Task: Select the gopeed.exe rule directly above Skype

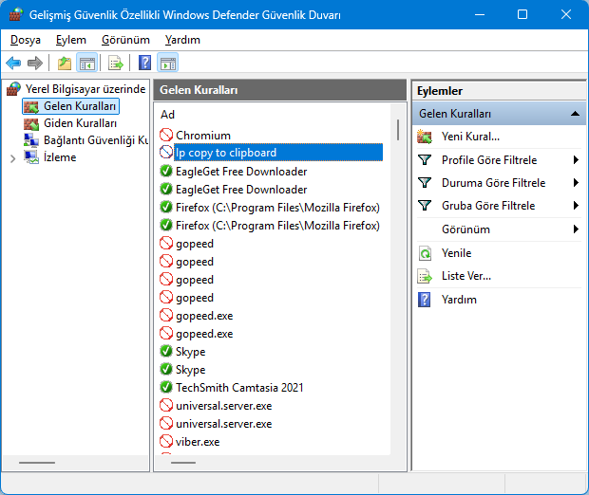Action: coord(204,334)
